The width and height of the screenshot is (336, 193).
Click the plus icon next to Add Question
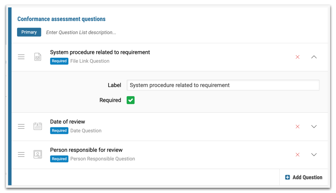[x=287, y=177]
